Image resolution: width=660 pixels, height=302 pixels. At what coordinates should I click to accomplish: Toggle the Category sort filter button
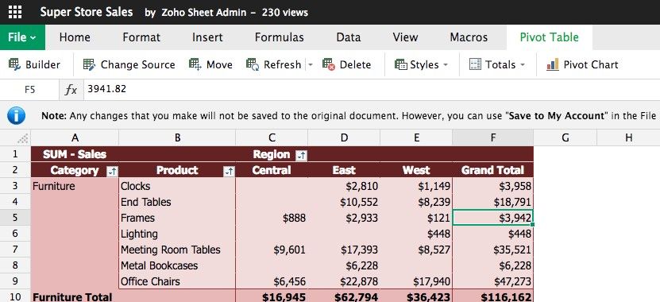click(113, 171)
